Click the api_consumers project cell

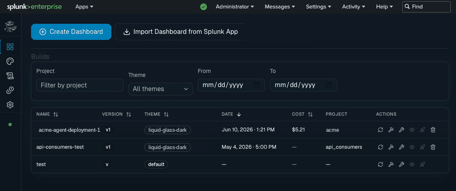tap(344, 147)
